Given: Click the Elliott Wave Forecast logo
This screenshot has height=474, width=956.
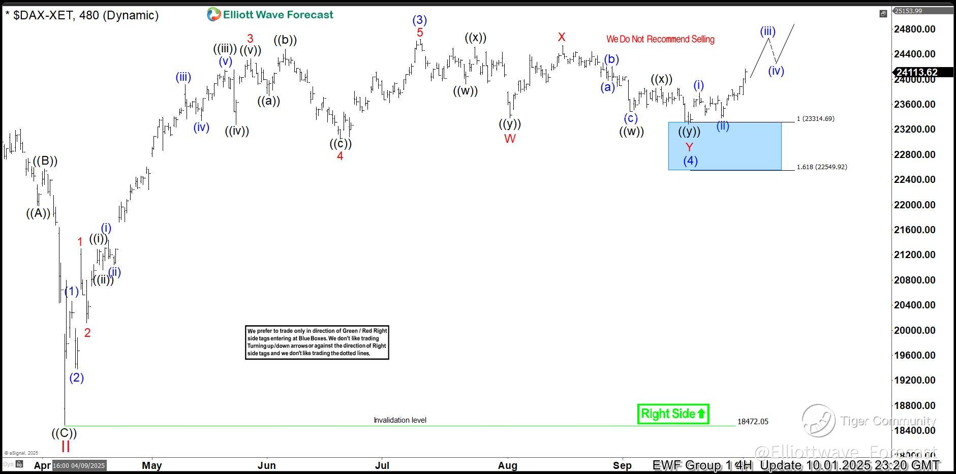Looking at the screenshot, I should (x=270, y=15).
